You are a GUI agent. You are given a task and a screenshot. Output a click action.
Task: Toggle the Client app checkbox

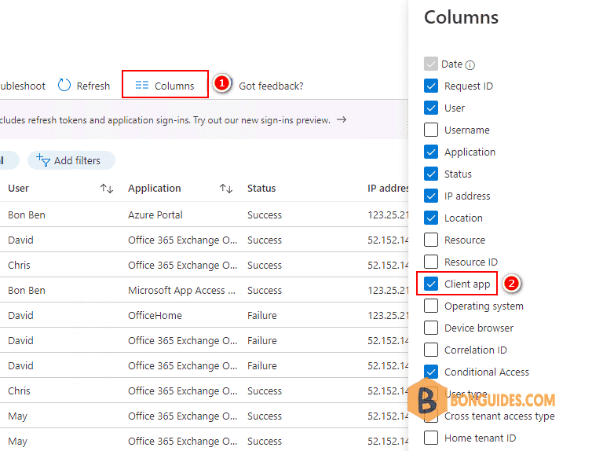(x=431, y=284)
